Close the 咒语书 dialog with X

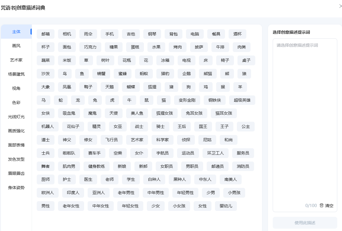(340, 6)
